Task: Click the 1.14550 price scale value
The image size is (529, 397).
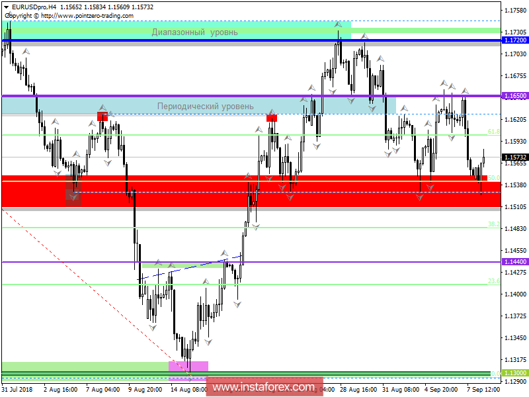Action: point(515,251)
